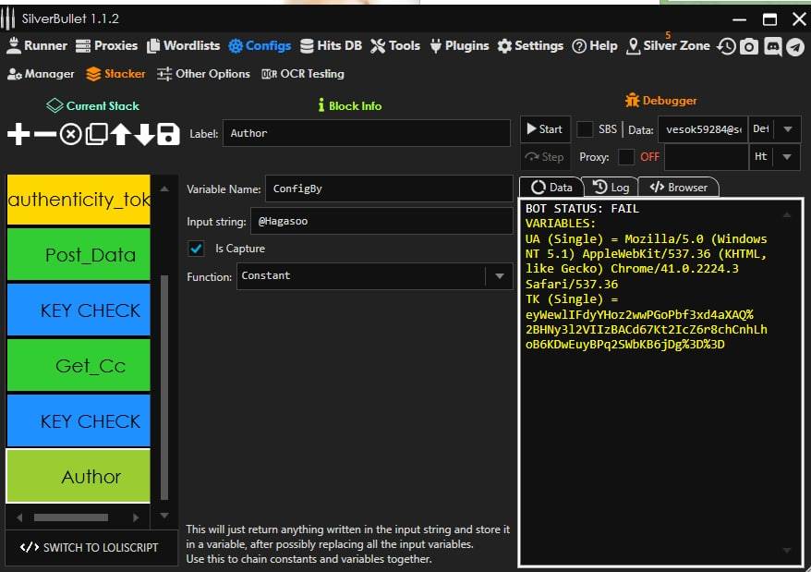
Task: Select the green Get_Cc block
Action: [79, 366]
